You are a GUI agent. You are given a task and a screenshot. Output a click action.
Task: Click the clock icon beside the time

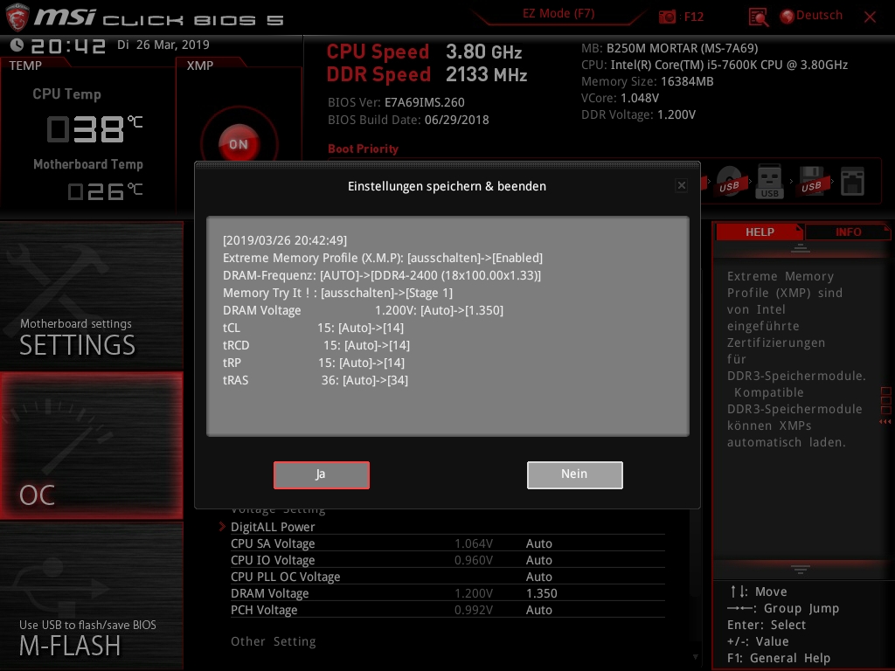pos(17,45)
